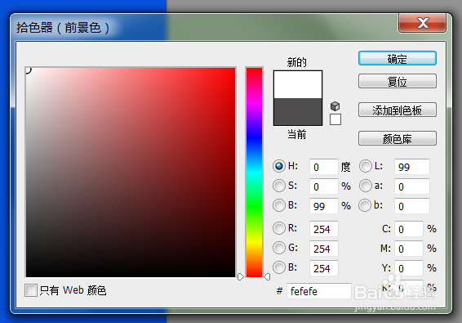Click the R value field showing 254
Screen dimensions: 462x323
(323, 229)
